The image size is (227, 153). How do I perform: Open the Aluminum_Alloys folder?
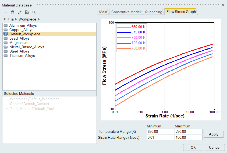pos(23,25)
